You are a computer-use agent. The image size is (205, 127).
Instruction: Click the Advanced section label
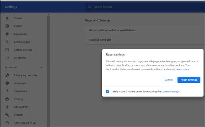tap(11, 67)
